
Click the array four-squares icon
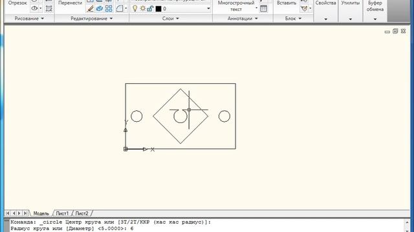click(109, 8)
